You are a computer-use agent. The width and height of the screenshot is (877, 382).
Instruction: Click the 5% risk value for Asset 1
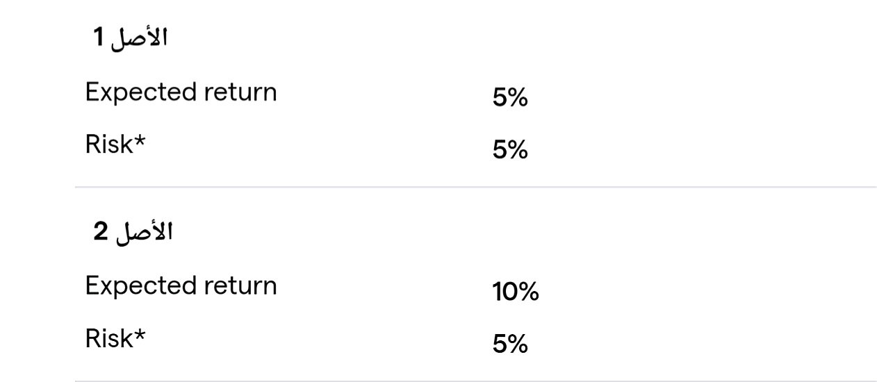pyautogui.click(x=510, y=151)
